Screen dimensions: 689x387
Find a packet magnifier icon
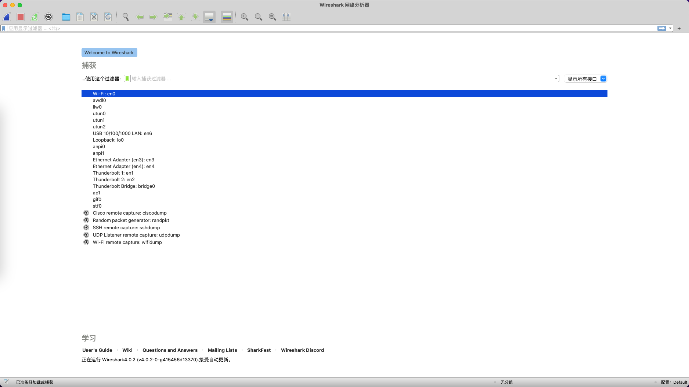(x=126, y=17)
